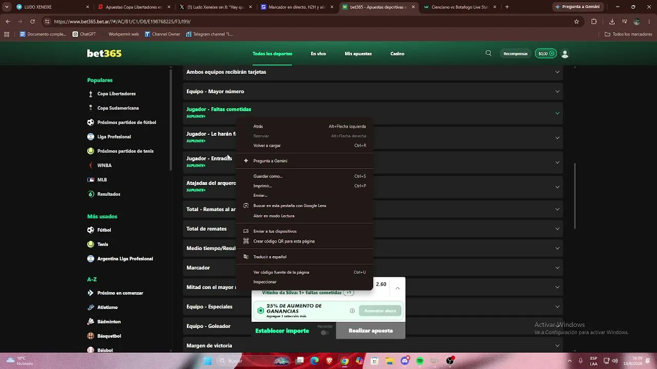
Task: Open the Casino navigation link
Action: point(397,54)
